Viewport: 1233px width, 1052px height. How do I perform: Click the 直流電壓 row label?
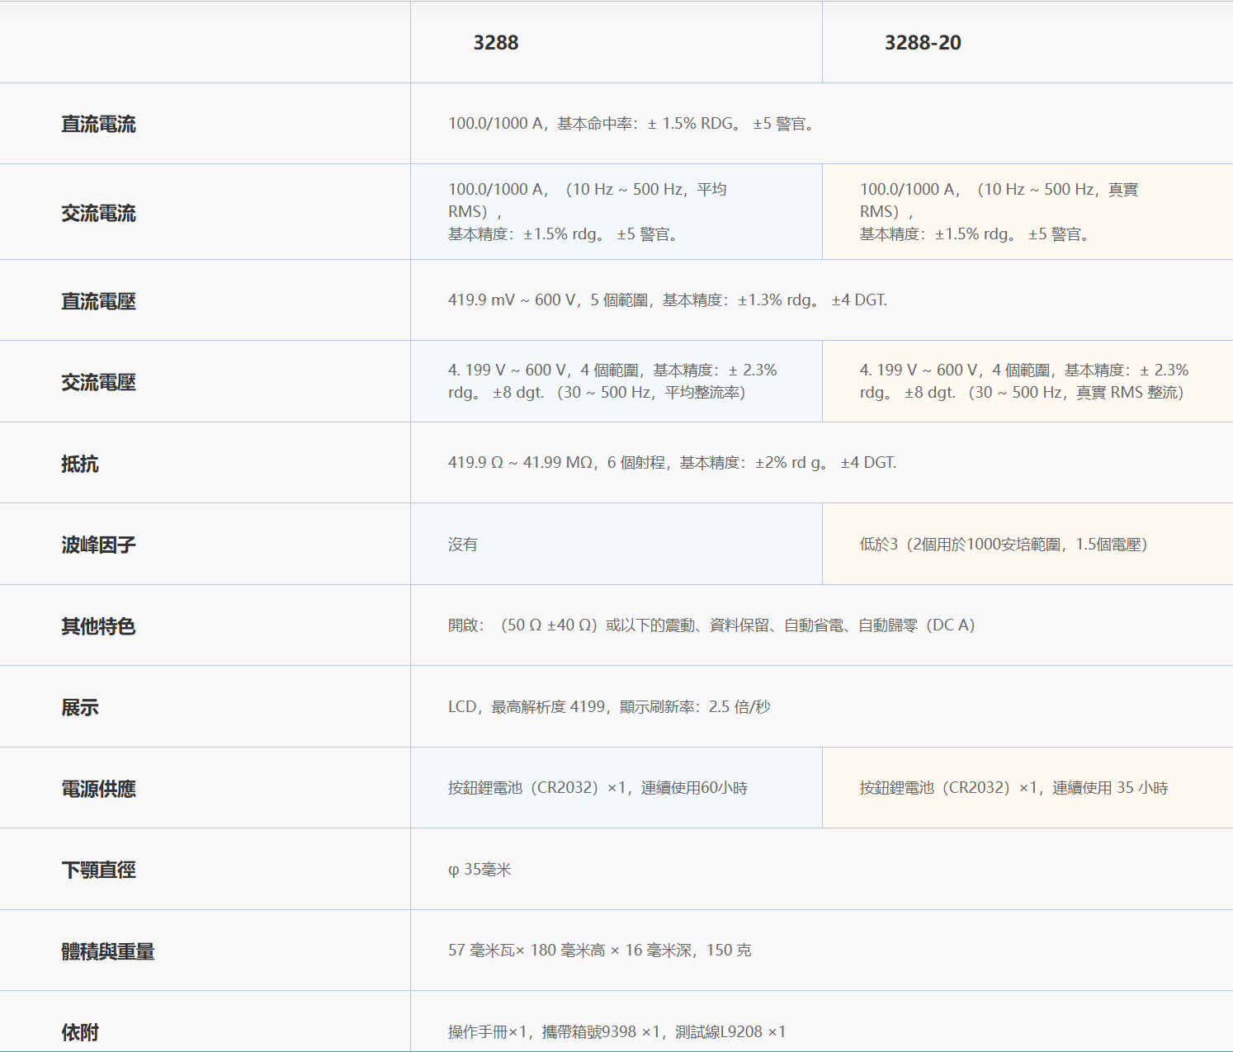[98, 301]
